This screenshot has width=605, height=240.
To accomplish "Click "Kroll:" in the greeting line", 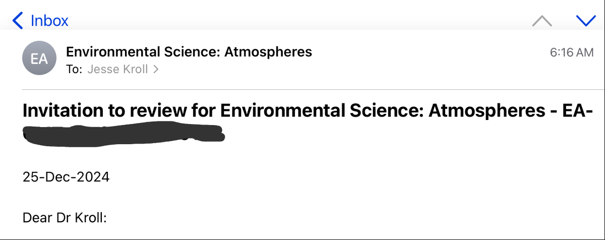I will [x=93, y=218].
